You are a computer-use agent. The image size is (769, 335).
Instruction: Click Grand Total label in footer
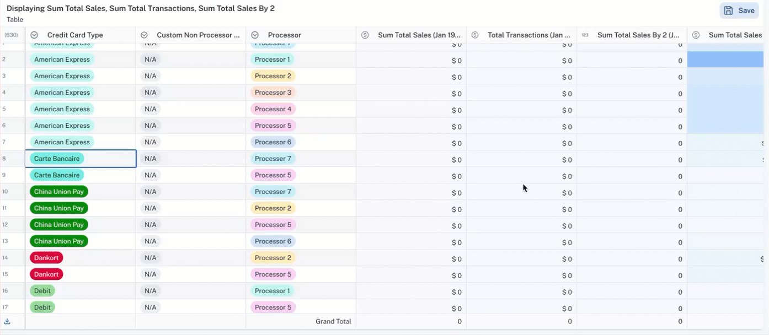[333, 321]
